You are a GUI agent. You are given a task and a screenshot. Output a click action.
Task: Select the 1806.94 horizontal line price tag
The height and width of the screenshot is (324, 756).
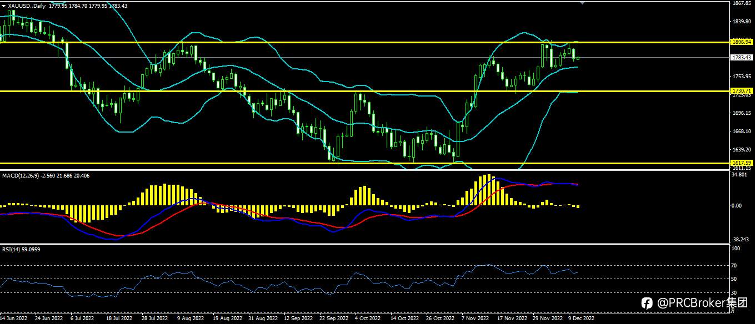coord(742,42)
